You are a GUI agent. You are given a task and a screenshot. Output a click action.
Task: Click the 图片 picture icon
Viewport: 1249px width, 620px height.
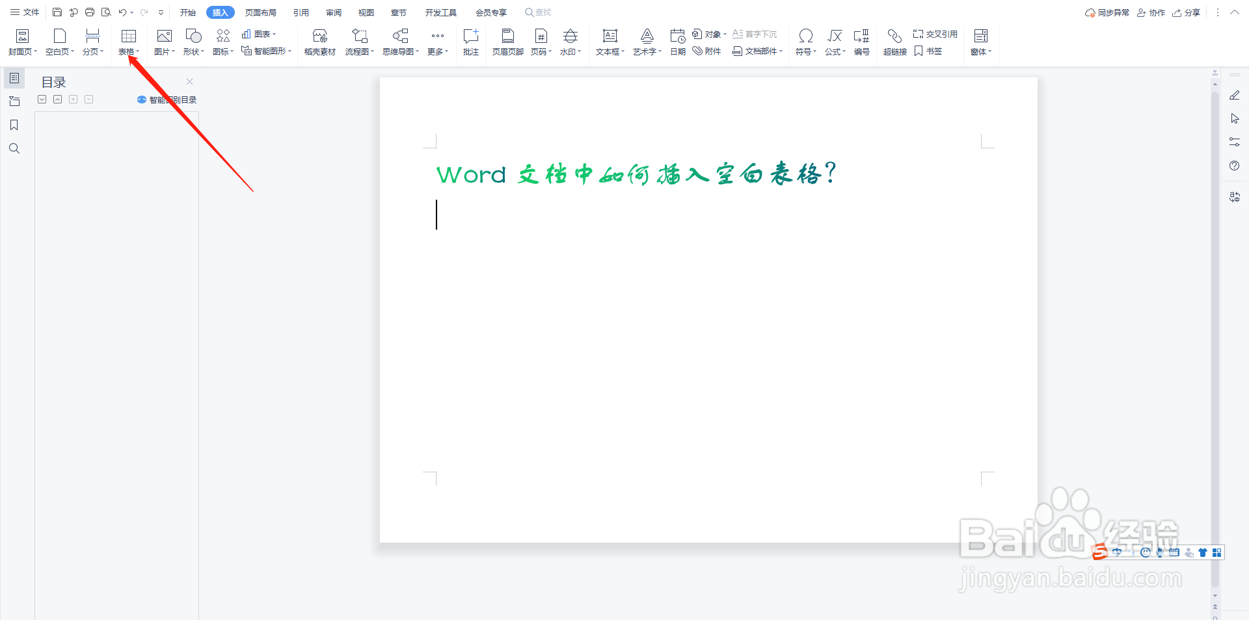[x=165, y=36]
